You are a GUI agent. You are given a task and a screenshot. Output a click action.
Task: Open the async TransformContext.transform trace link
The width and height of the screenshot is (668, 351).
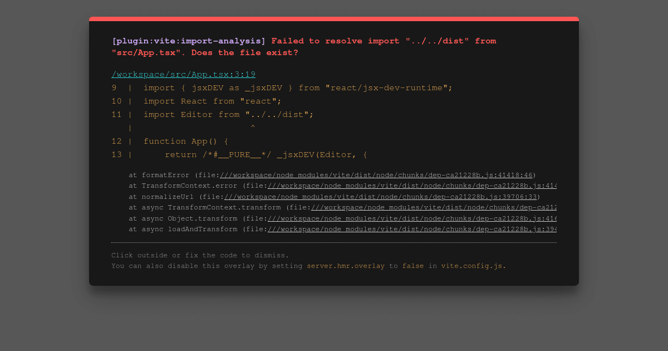click(x=434, y=207)
